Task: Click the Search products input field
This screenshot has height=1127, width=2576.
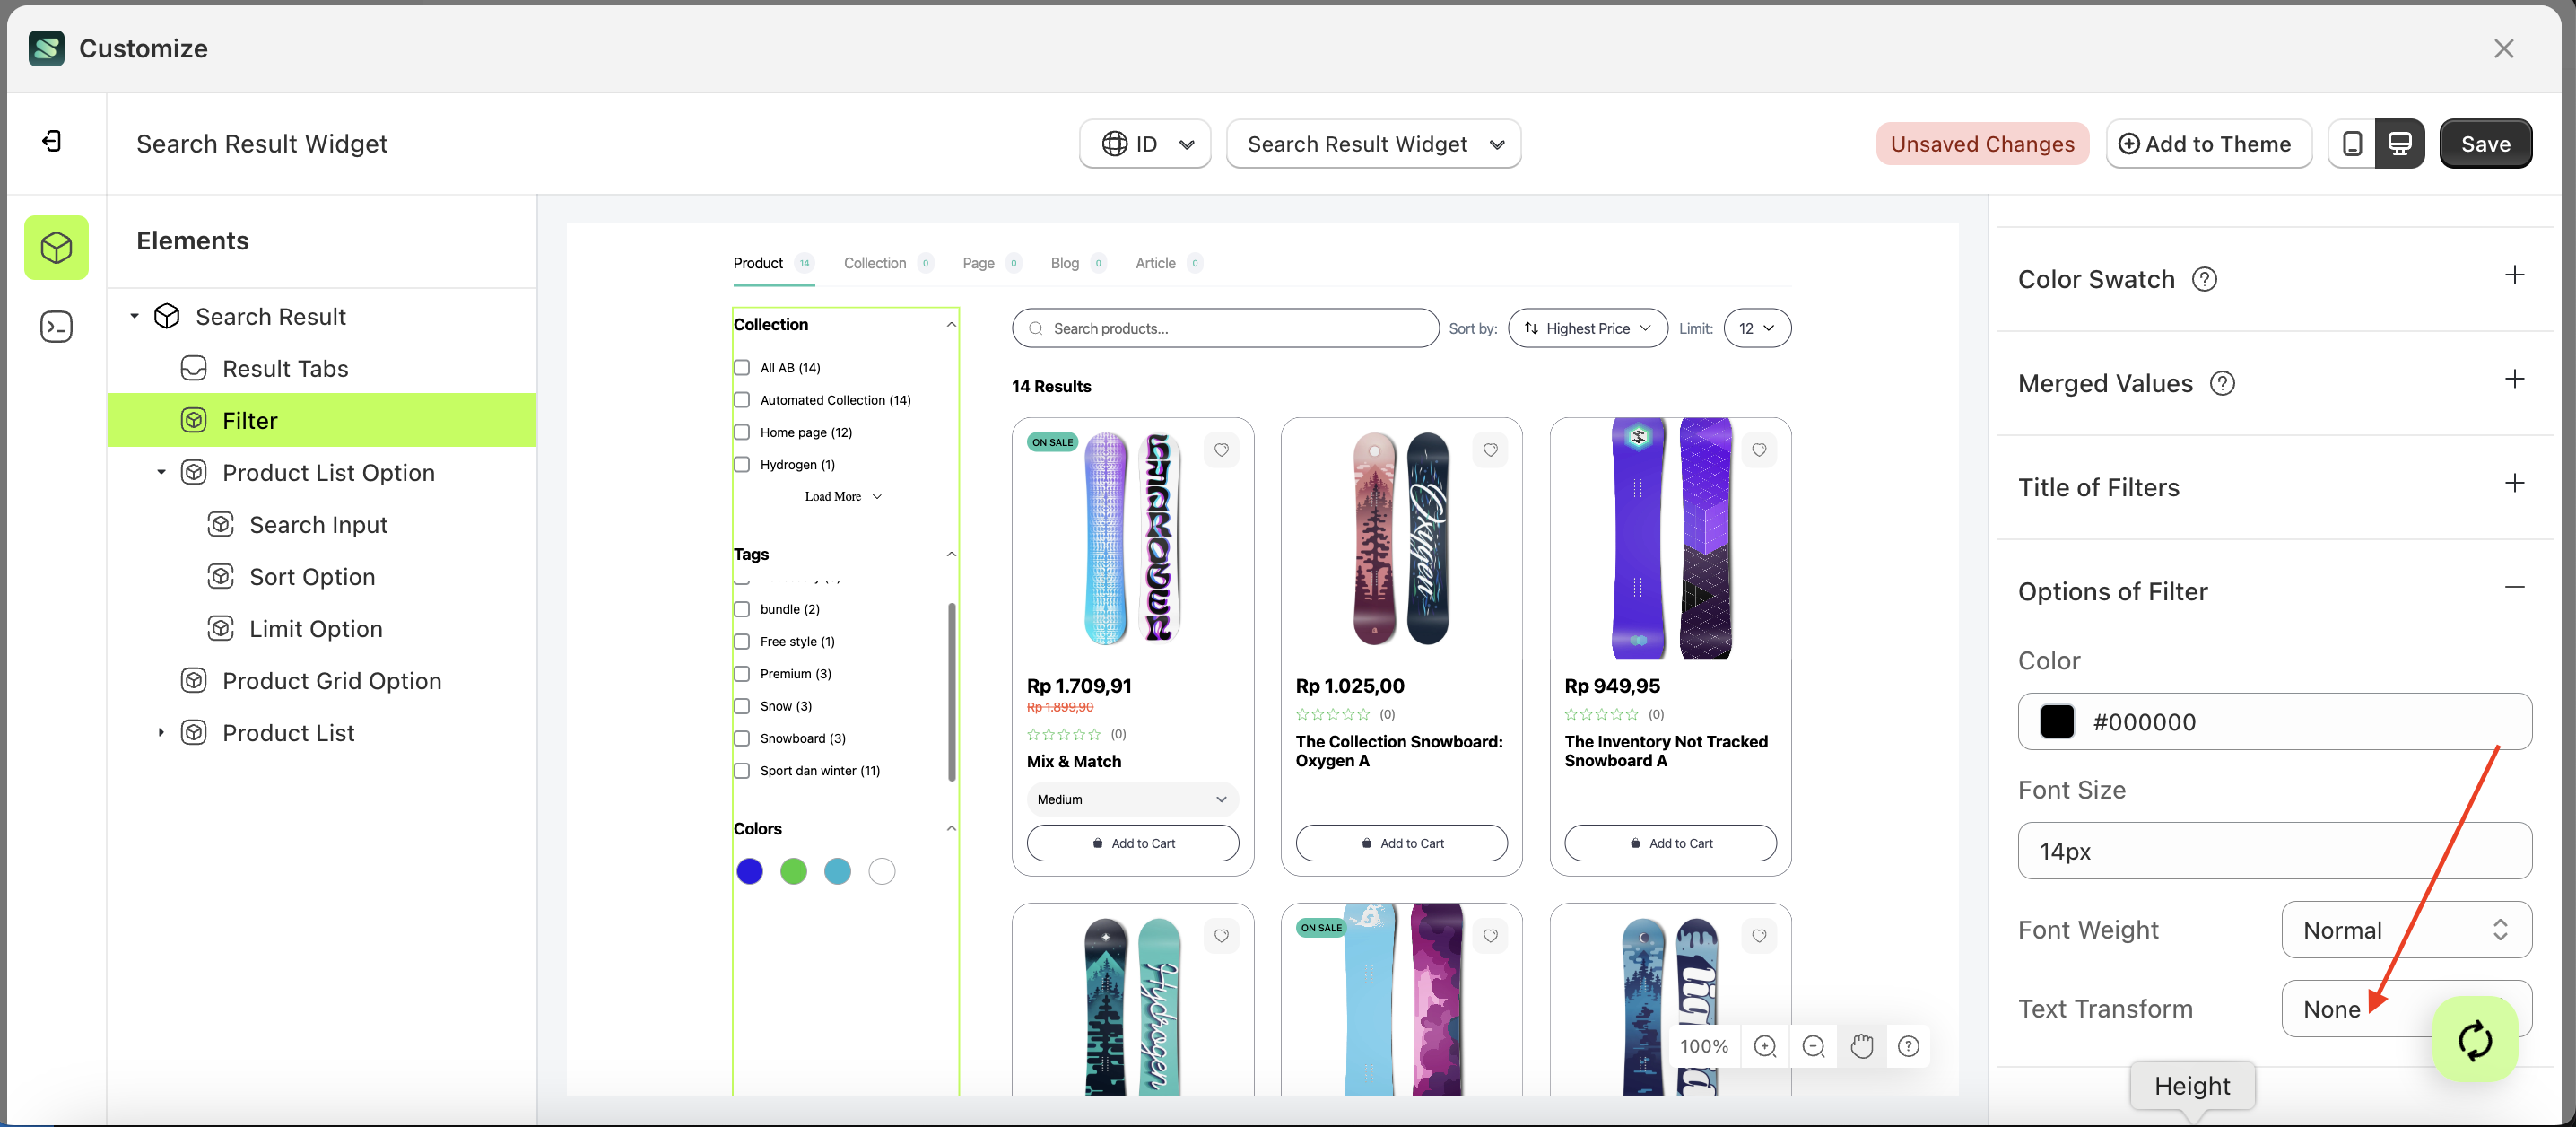Action: [1225, 328]
